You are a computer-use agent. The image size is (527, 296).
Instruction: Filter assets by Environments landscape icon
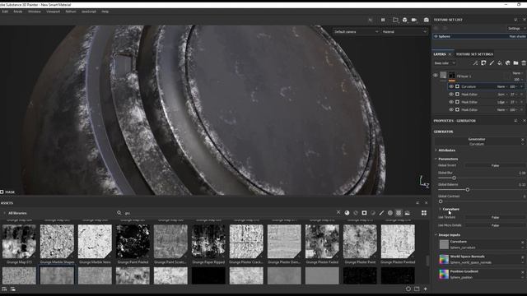[x=408, y=213]
